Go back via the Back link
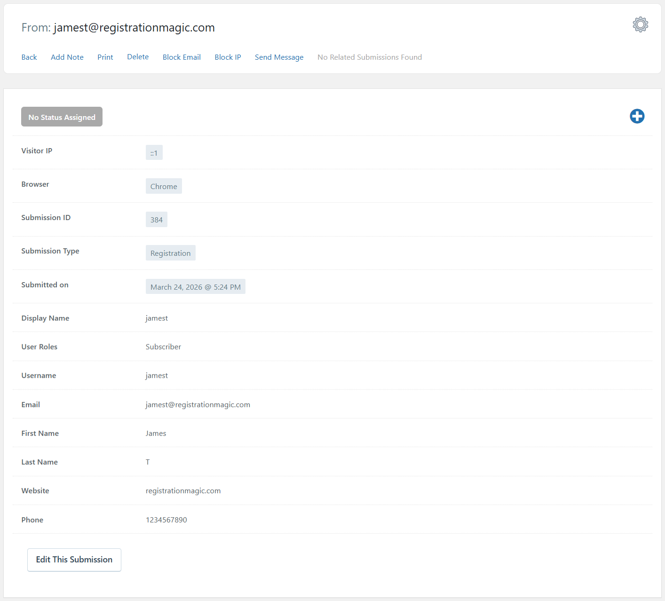665x601 pixels. click(29, 57)
